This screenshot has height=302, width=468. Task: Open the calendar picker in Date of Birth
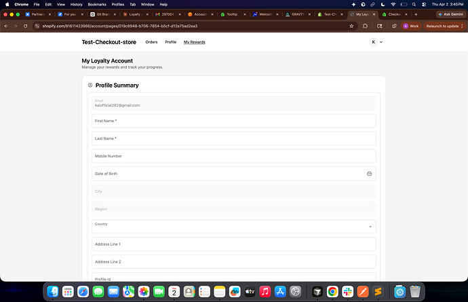click(369, 174)
